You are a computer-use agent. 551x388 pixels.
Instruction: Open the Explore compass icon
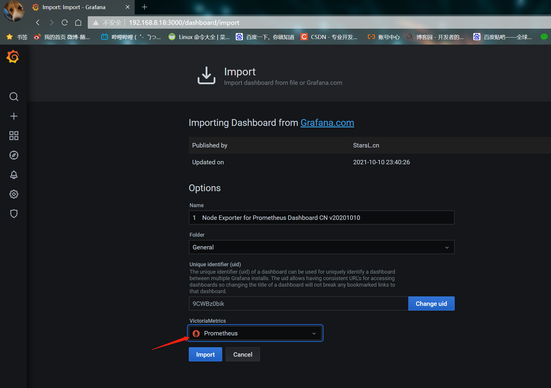14,155
